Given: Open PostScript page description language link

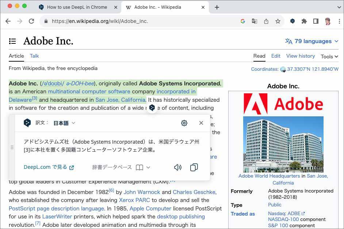Looking at the screenshot, I should pyautogui.click(x=56, y=209).
